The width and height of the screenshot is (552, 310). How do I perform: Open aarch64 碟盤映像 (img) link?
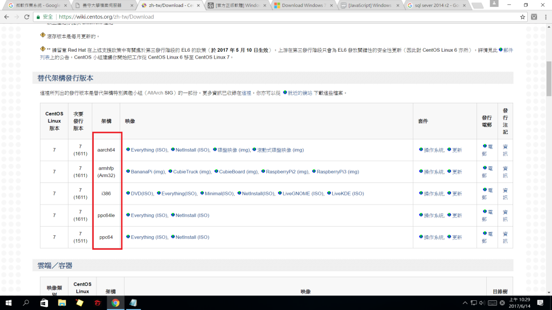tap(233, 150)
